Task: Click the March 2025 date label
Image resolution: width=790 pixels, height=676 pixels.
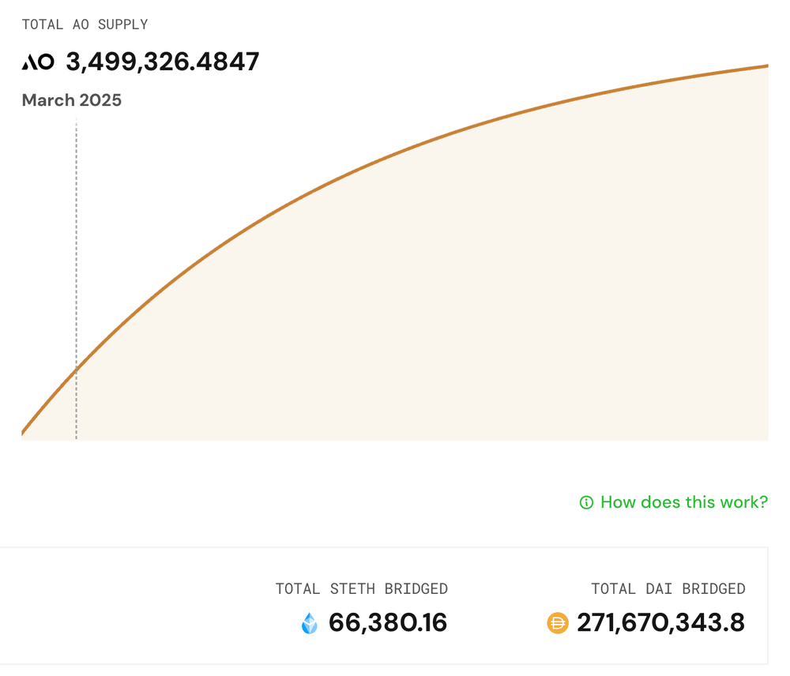Action: [72, 100]
